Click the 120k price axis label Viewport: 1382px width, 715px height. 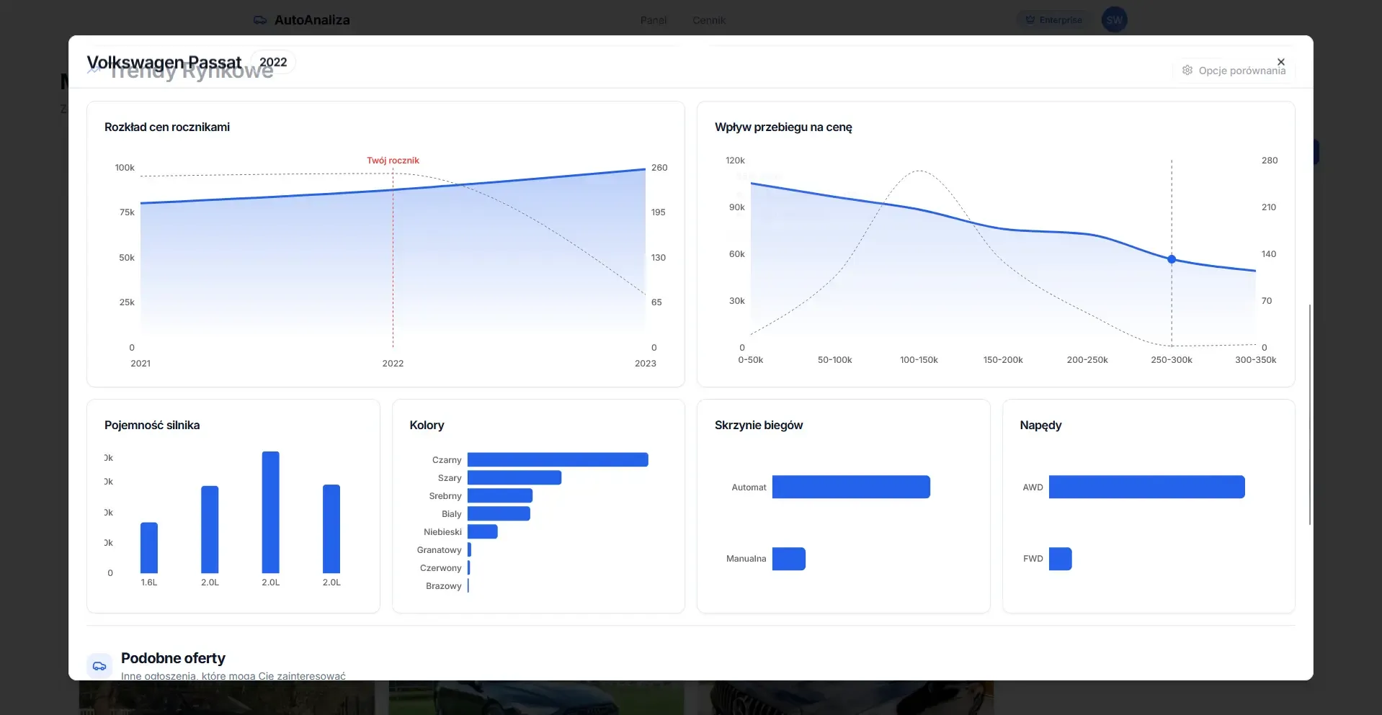click(x=735, y=161)
